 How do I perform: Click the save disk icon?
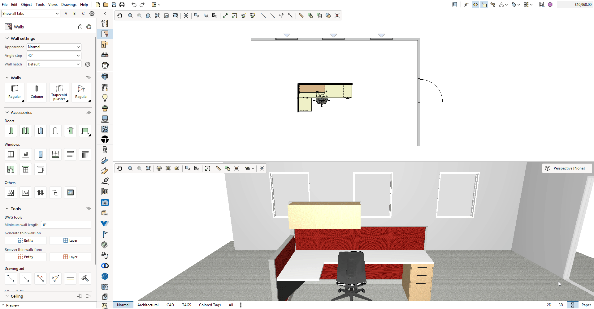114,5
